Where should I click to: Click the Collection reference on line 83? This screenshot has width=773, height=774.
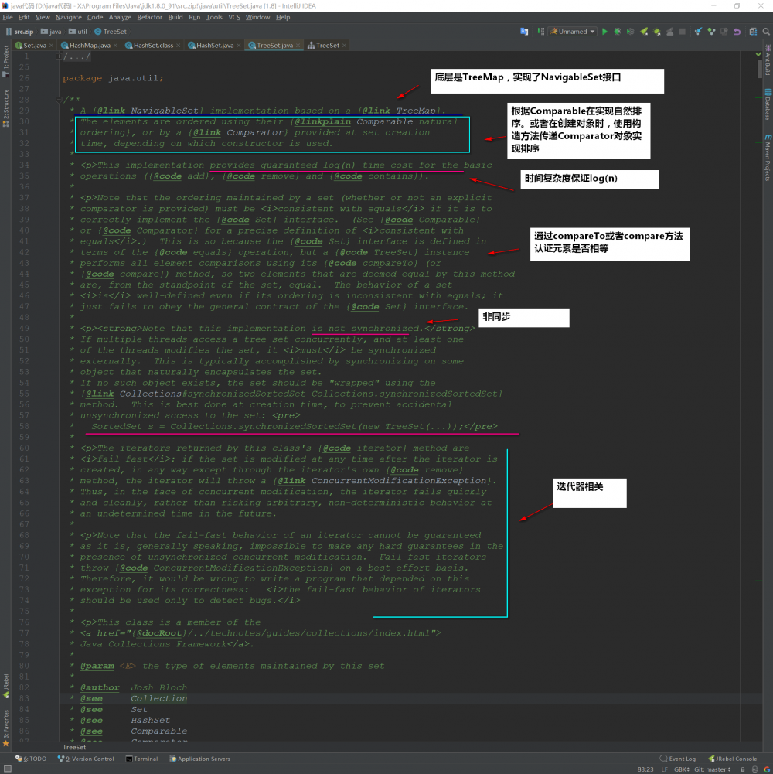click(159, 698)
